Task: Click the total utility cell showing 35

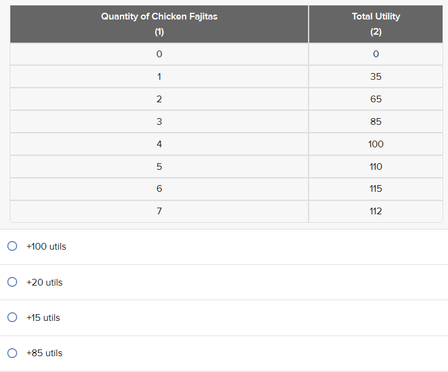Action: (x=376, y=77)
